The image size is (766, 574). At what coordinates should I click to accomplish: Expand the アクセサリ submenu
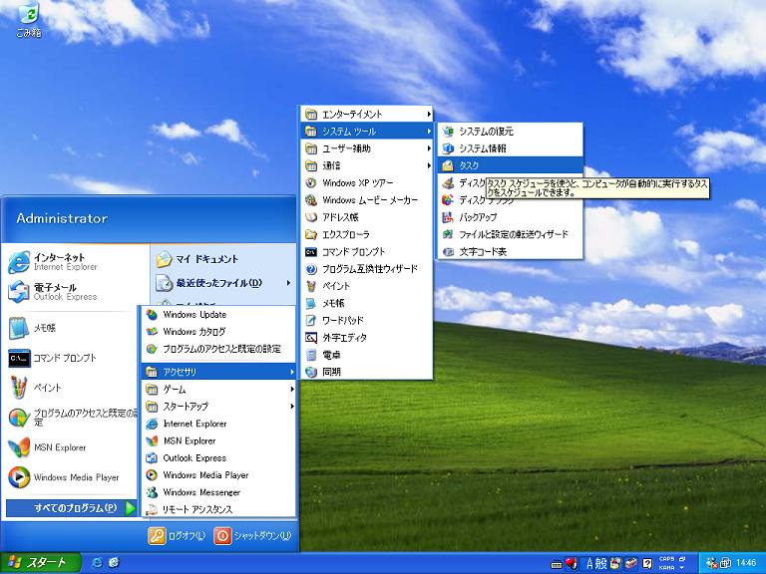pyautogui.click(x=218, y=372)
